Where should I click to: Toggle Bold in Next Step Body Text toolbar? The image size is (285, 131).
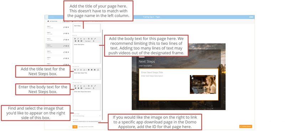pos(75,86)
